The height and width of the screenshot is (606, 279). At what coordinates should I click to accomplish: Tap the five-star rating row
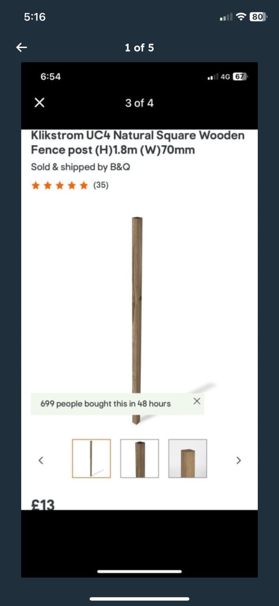point(60,186)
